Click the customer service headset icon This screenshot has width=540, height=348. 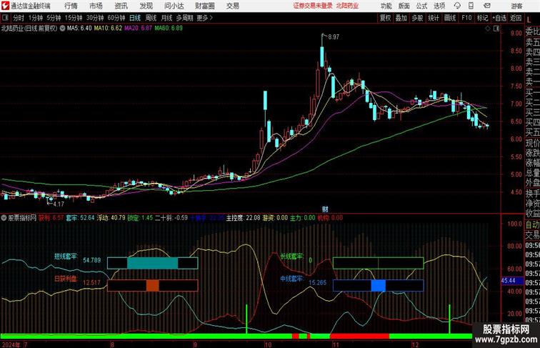pyautogui.click(x=457, y=6)
